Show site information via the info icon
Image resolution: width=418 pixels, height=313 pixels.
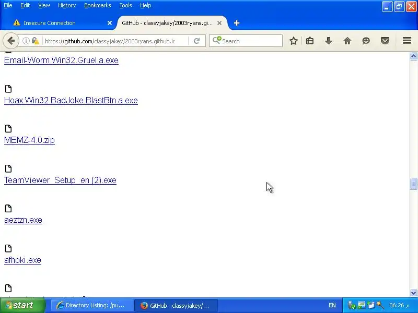click(26, 41)
